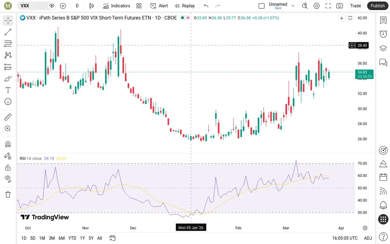Select the 5Y date range
The height and width of the screenshot is (244, 390).
(91, 238)
